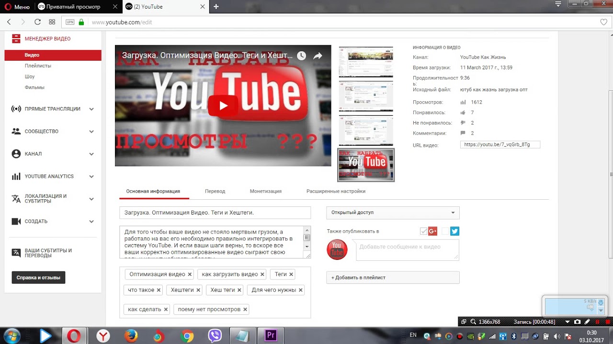613x344 pixels.
Task: Select Фильмы in the sidebar
Action: [x=34, y=87]
